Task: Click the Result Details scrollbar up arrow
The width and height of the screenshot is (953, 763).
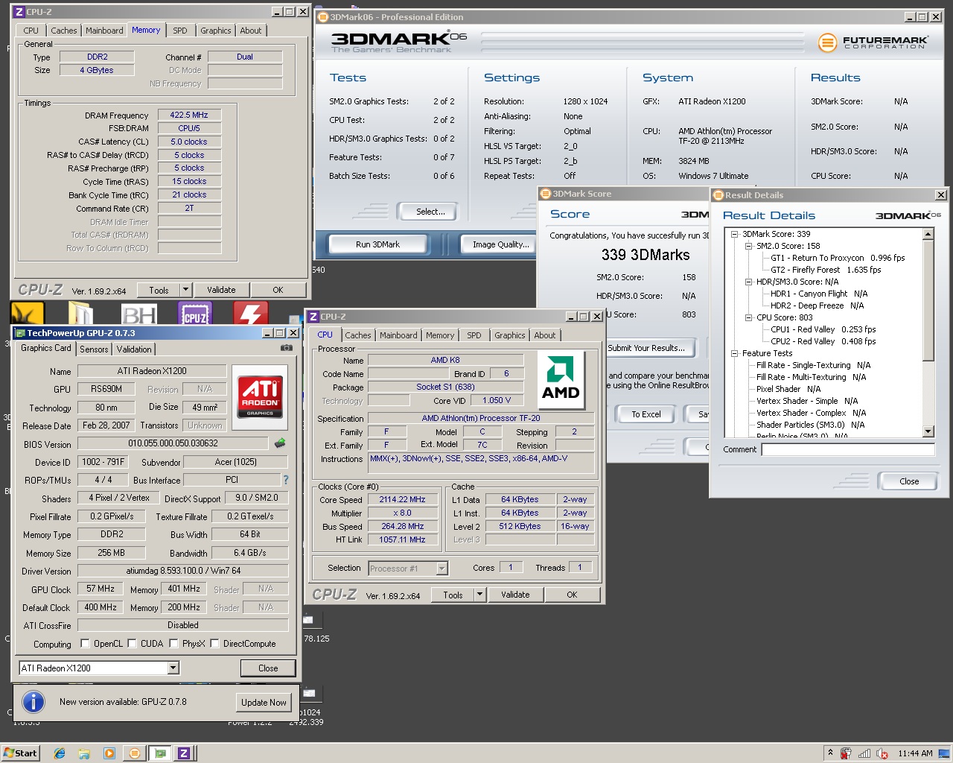Action: (928, 234)
